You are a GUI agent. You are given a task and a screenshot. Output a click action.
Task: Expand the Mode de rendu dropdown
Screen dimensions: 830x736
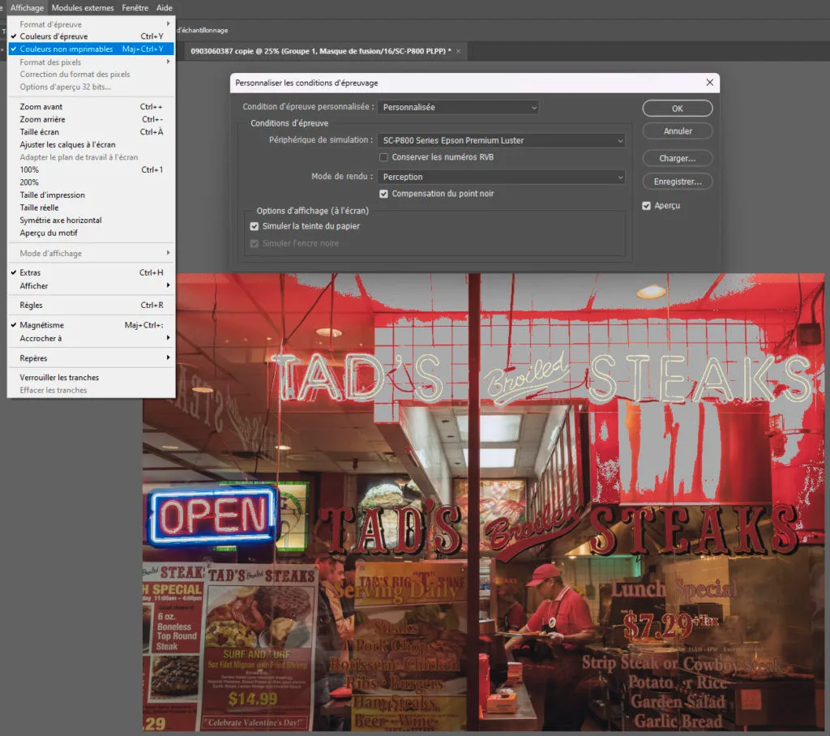point(501,177)
